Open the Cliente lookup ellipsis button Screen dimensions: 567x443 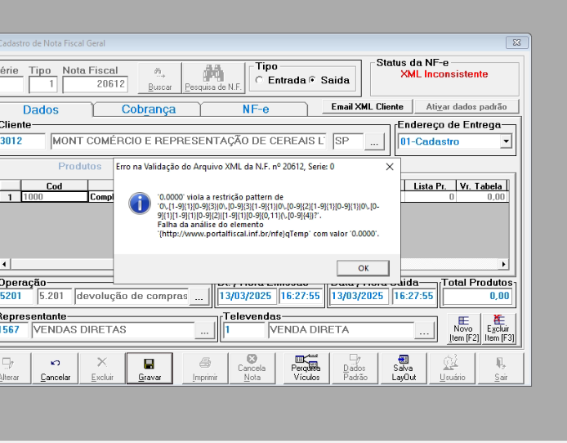[374, 141]
